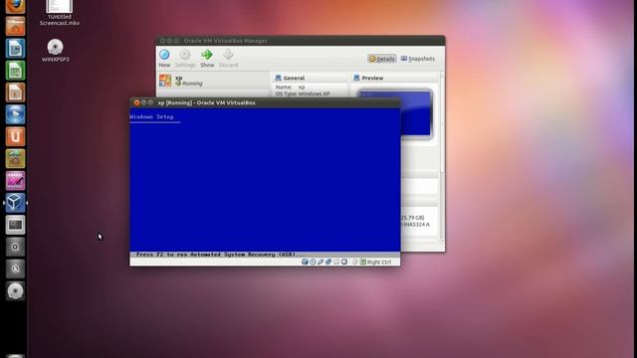Switch to Details view in VirtualBox Manager
The height and width of the screenshot is (358, 637).
(382, 59)
